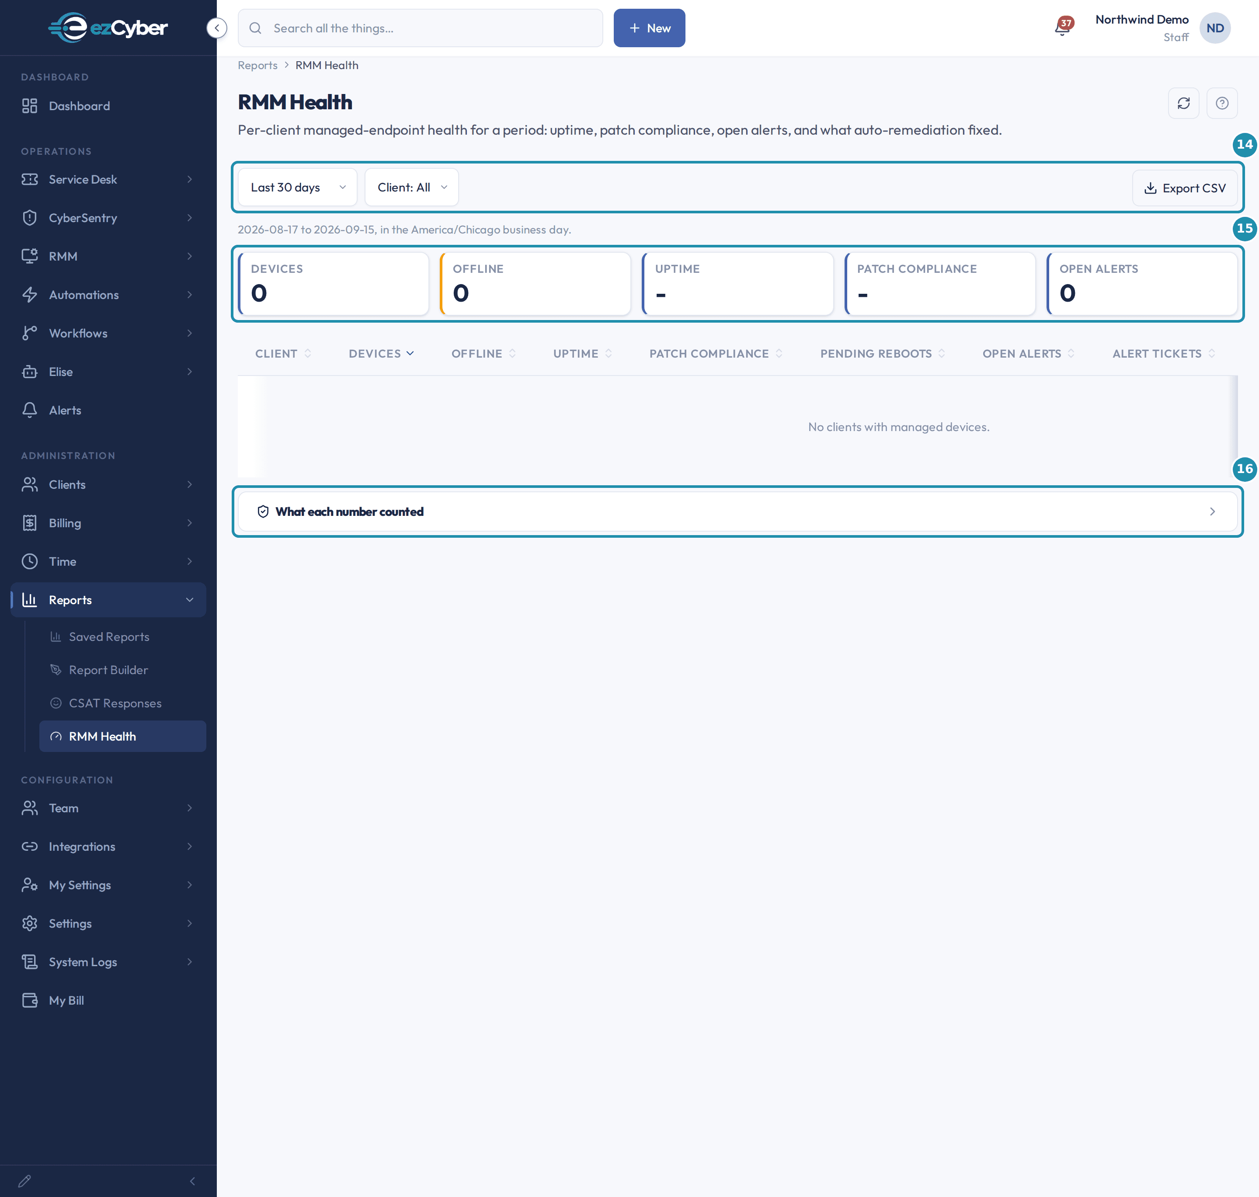Sort table by Offline column
This screenshot has width=1259, height=1197.
[x=483, y=354]
